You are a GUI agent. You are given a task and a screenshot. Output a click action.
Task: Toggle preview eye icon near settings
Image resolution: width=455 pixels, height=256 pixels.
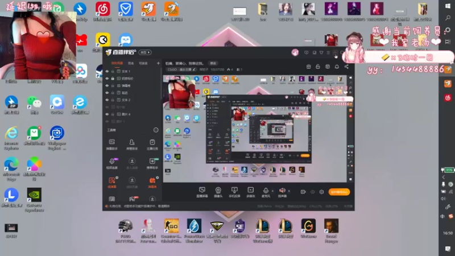point(312,192)
